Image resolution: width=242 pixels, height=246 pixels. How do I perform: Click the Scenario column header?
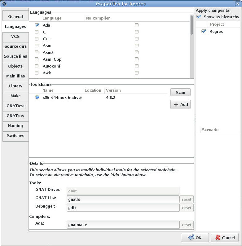pos(220,130)
